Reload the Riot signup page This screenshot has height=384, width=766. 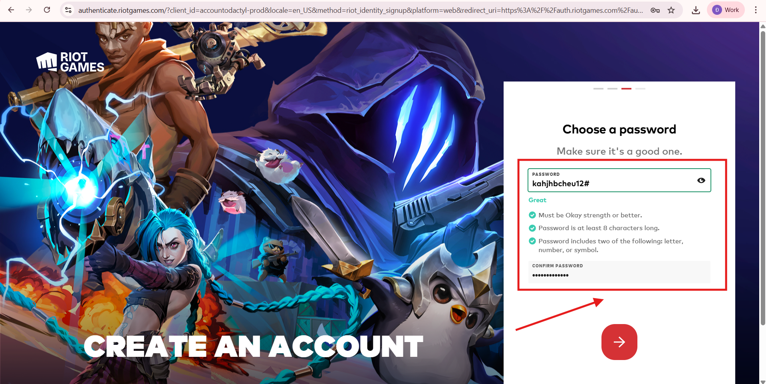[47, 10]
